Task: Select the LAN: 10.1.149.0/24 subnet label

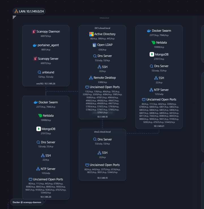Action: pos(31,11)
